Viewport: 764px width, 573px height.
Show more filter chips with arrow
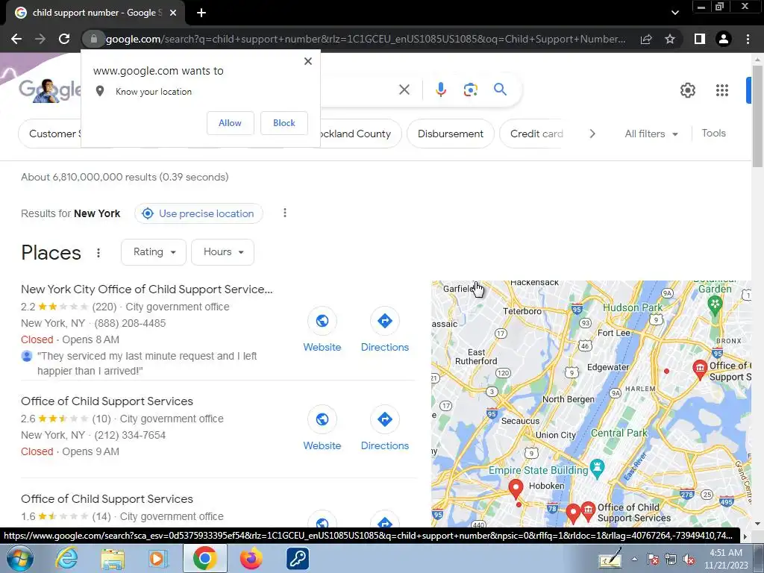pyautogui.click(x=592, y=134)
